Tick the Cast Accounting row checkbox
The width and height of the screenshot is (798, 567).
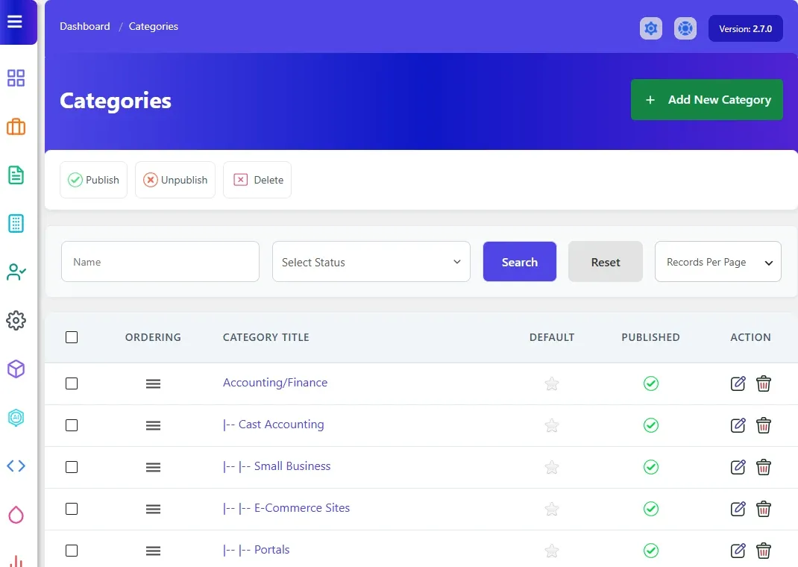tap(72, 425)
